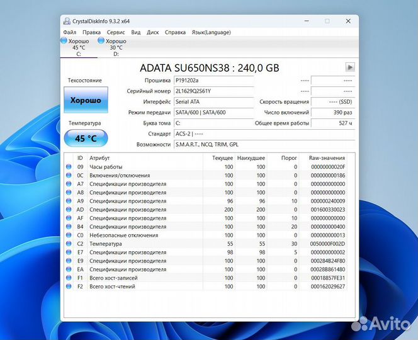The width and height of the screenshot is (418, 340).
Task: Click blue status orb for attribute E7
Action: pos(69,252)
